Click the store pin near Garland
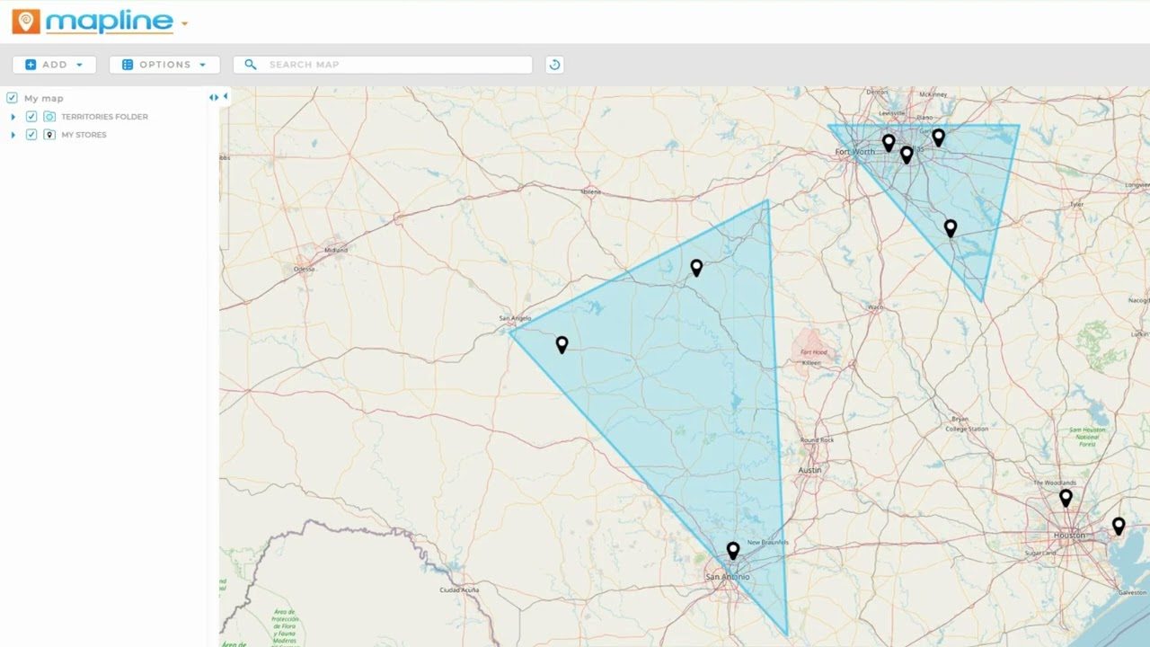The width and height of the screenshot is (1150, 647). click(x=939, y=137)
